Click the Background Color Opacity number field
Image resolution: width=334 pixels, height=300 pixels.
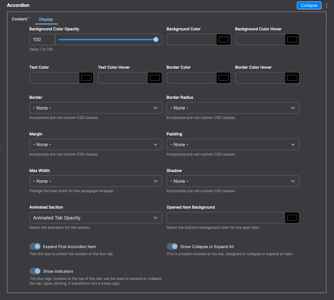[x=42, y=40]
